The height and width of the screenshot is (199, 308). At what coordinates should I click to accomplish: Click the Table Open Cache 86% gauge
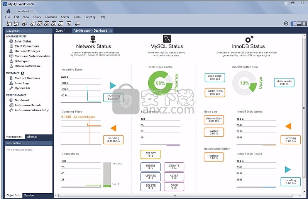point(161,83)
